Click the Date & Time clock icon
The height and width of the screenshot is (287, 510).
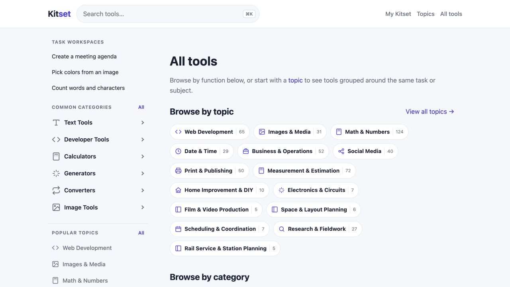pyautogui.click(x=178, y=151)
